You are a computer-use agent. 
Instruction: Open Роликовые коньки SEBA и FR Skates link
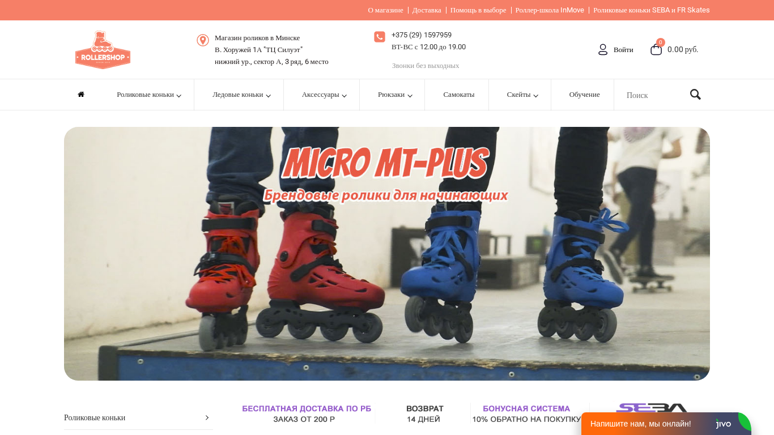pyautogui.click(x=652, y=10)
